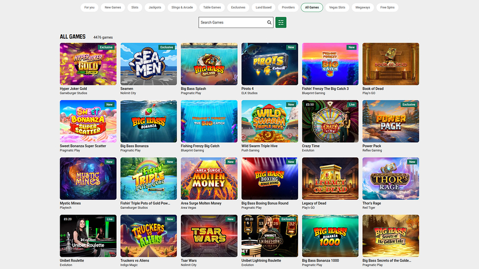The height and width of the screenshot is (269, 479).
Task: Click the search magnifier icon
Action: click(269, 22)
